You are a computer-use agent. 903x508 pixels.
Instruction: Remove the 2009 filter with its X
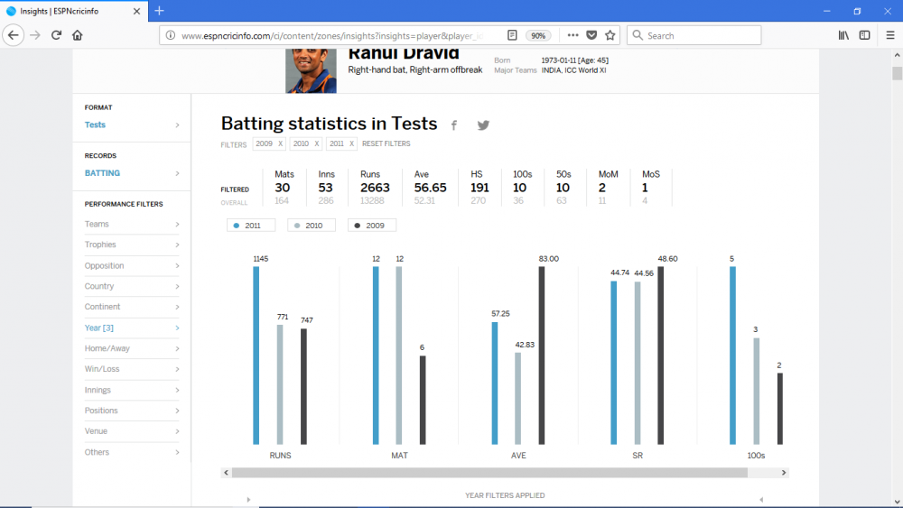pos(281,143)
